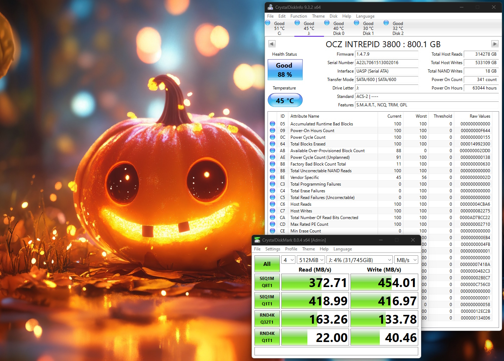Open the drive selection dropdown J: 4%
This screenshot has width=504, height=361.
pyautogui.click(x=360, y=260)
